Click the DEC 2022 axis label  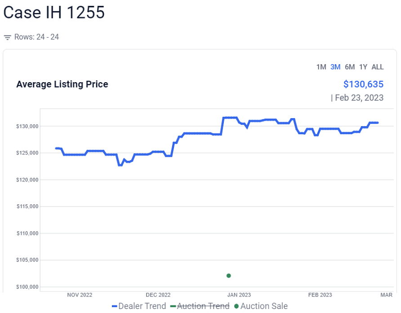tap(158, 295)
